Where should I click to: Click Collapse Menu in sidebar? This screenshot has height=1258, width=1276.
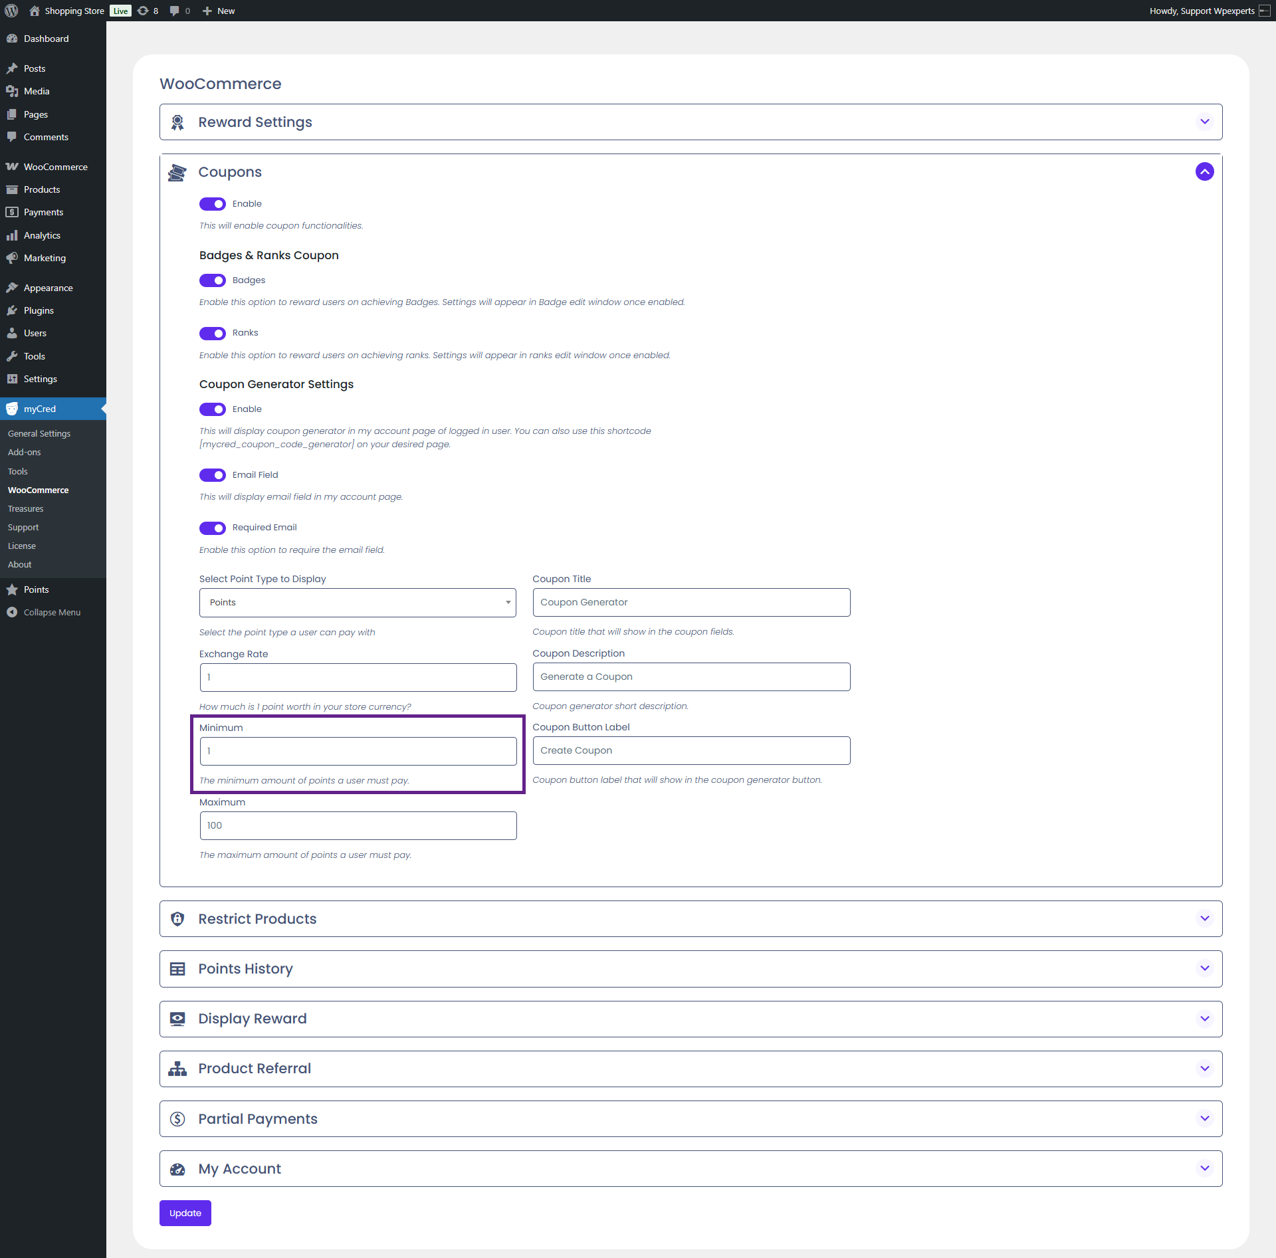coord(51,612)
